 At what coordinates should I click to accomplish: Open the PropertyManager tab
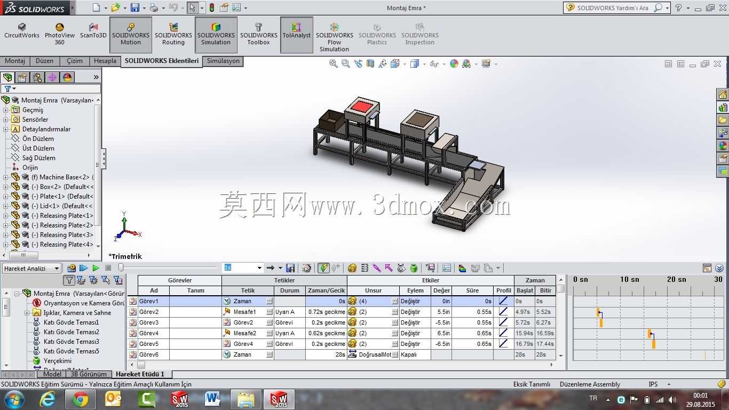coord(22,77)
